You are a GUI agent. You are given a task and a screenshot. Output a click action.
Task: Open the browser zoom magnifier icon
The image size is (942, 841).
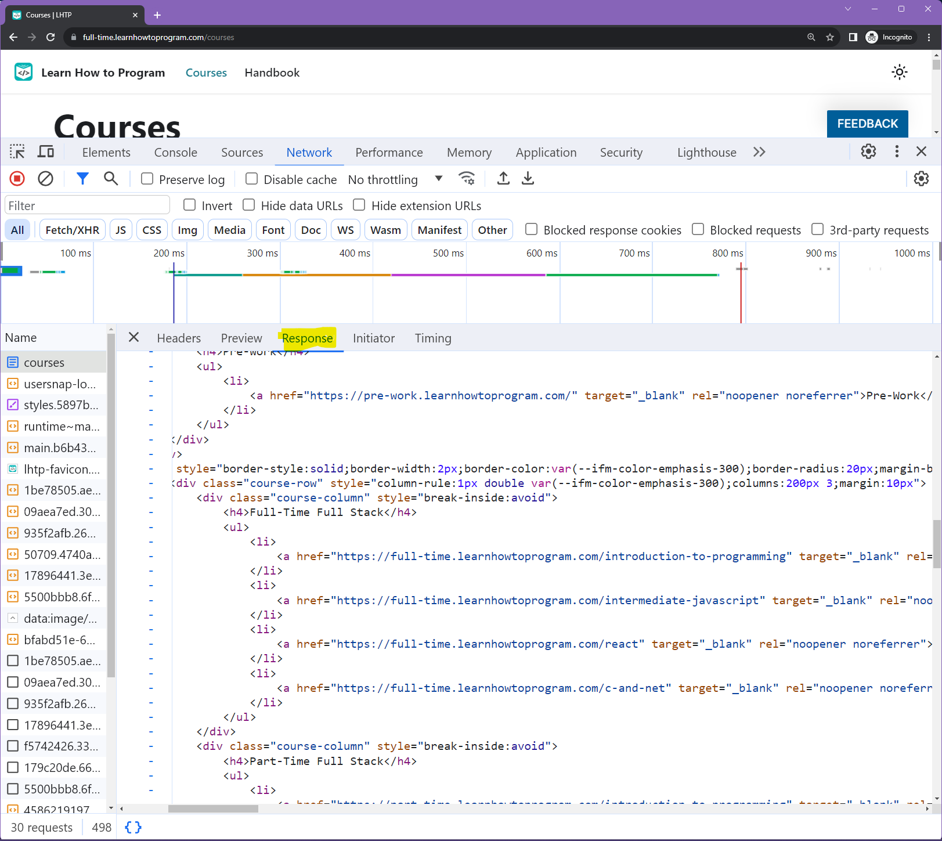point(811,37)
